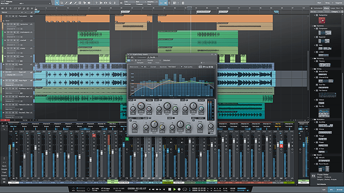Click Rewind in the transport bar

[x=153, y=189]
